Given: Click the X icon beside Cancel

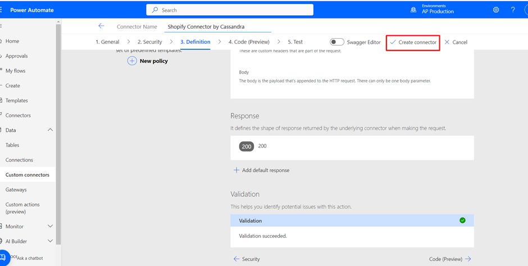Looking at the screenshot, I should (447, 42).
